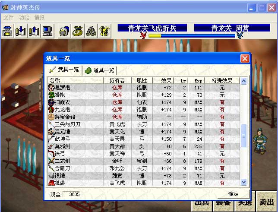Click the 合扇刀 blade icon
Image resolution: width=278 pixels, height=212 pixels.
pyautogui.click(x=51, y=168)
